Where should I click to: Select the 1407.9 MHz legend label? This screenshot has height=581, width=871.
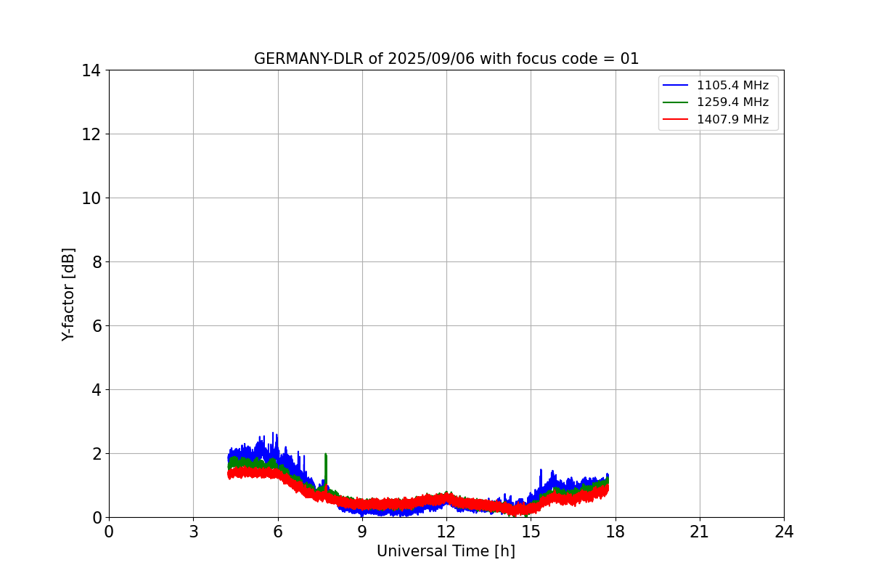coord(732,120)
